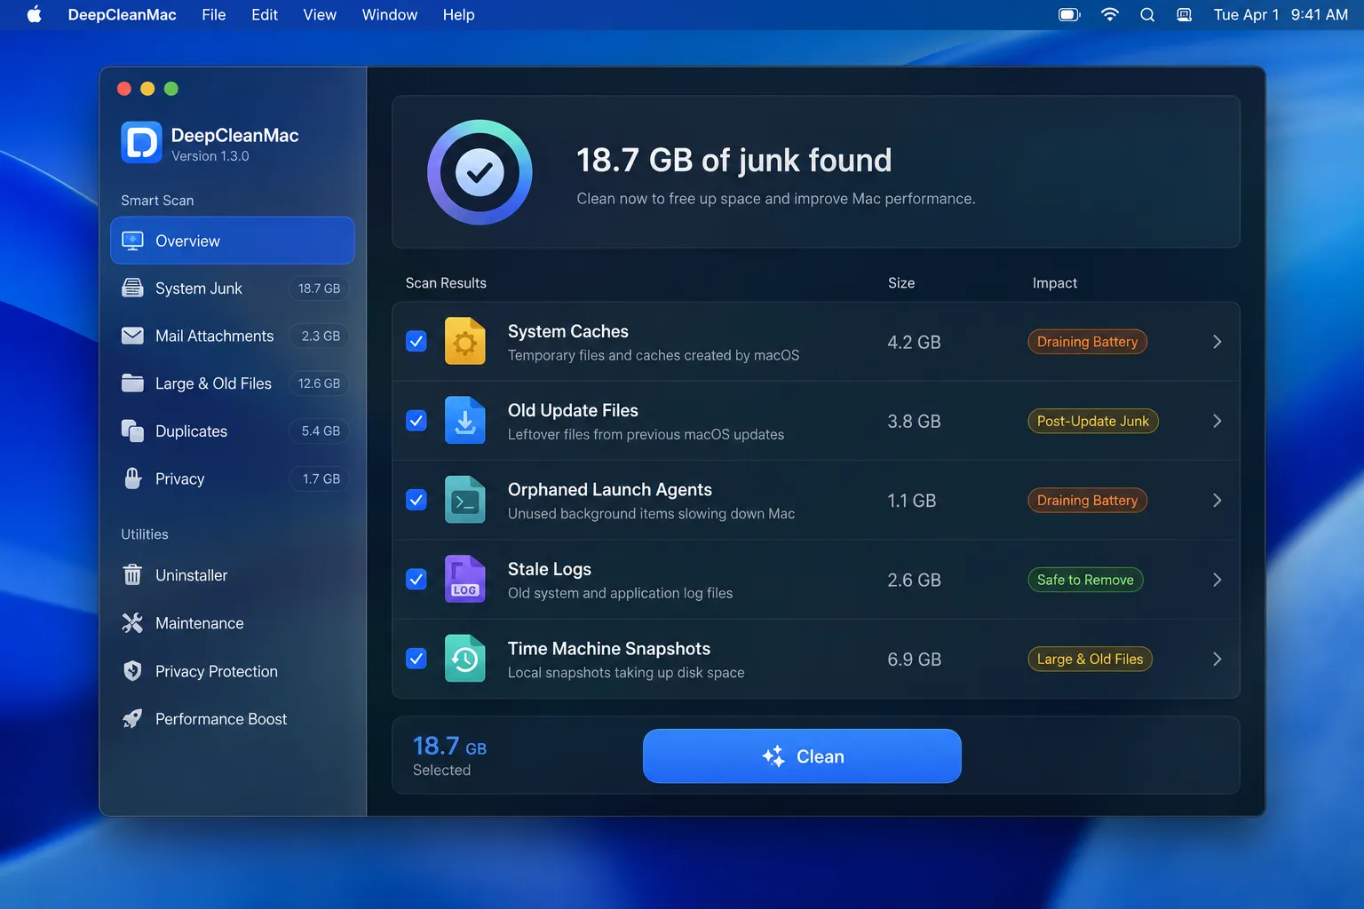Viewport: 1364px width, 909px height.
Task: Uncheck the Time Machine Snapshots checkbox
Action: point(416,659)
